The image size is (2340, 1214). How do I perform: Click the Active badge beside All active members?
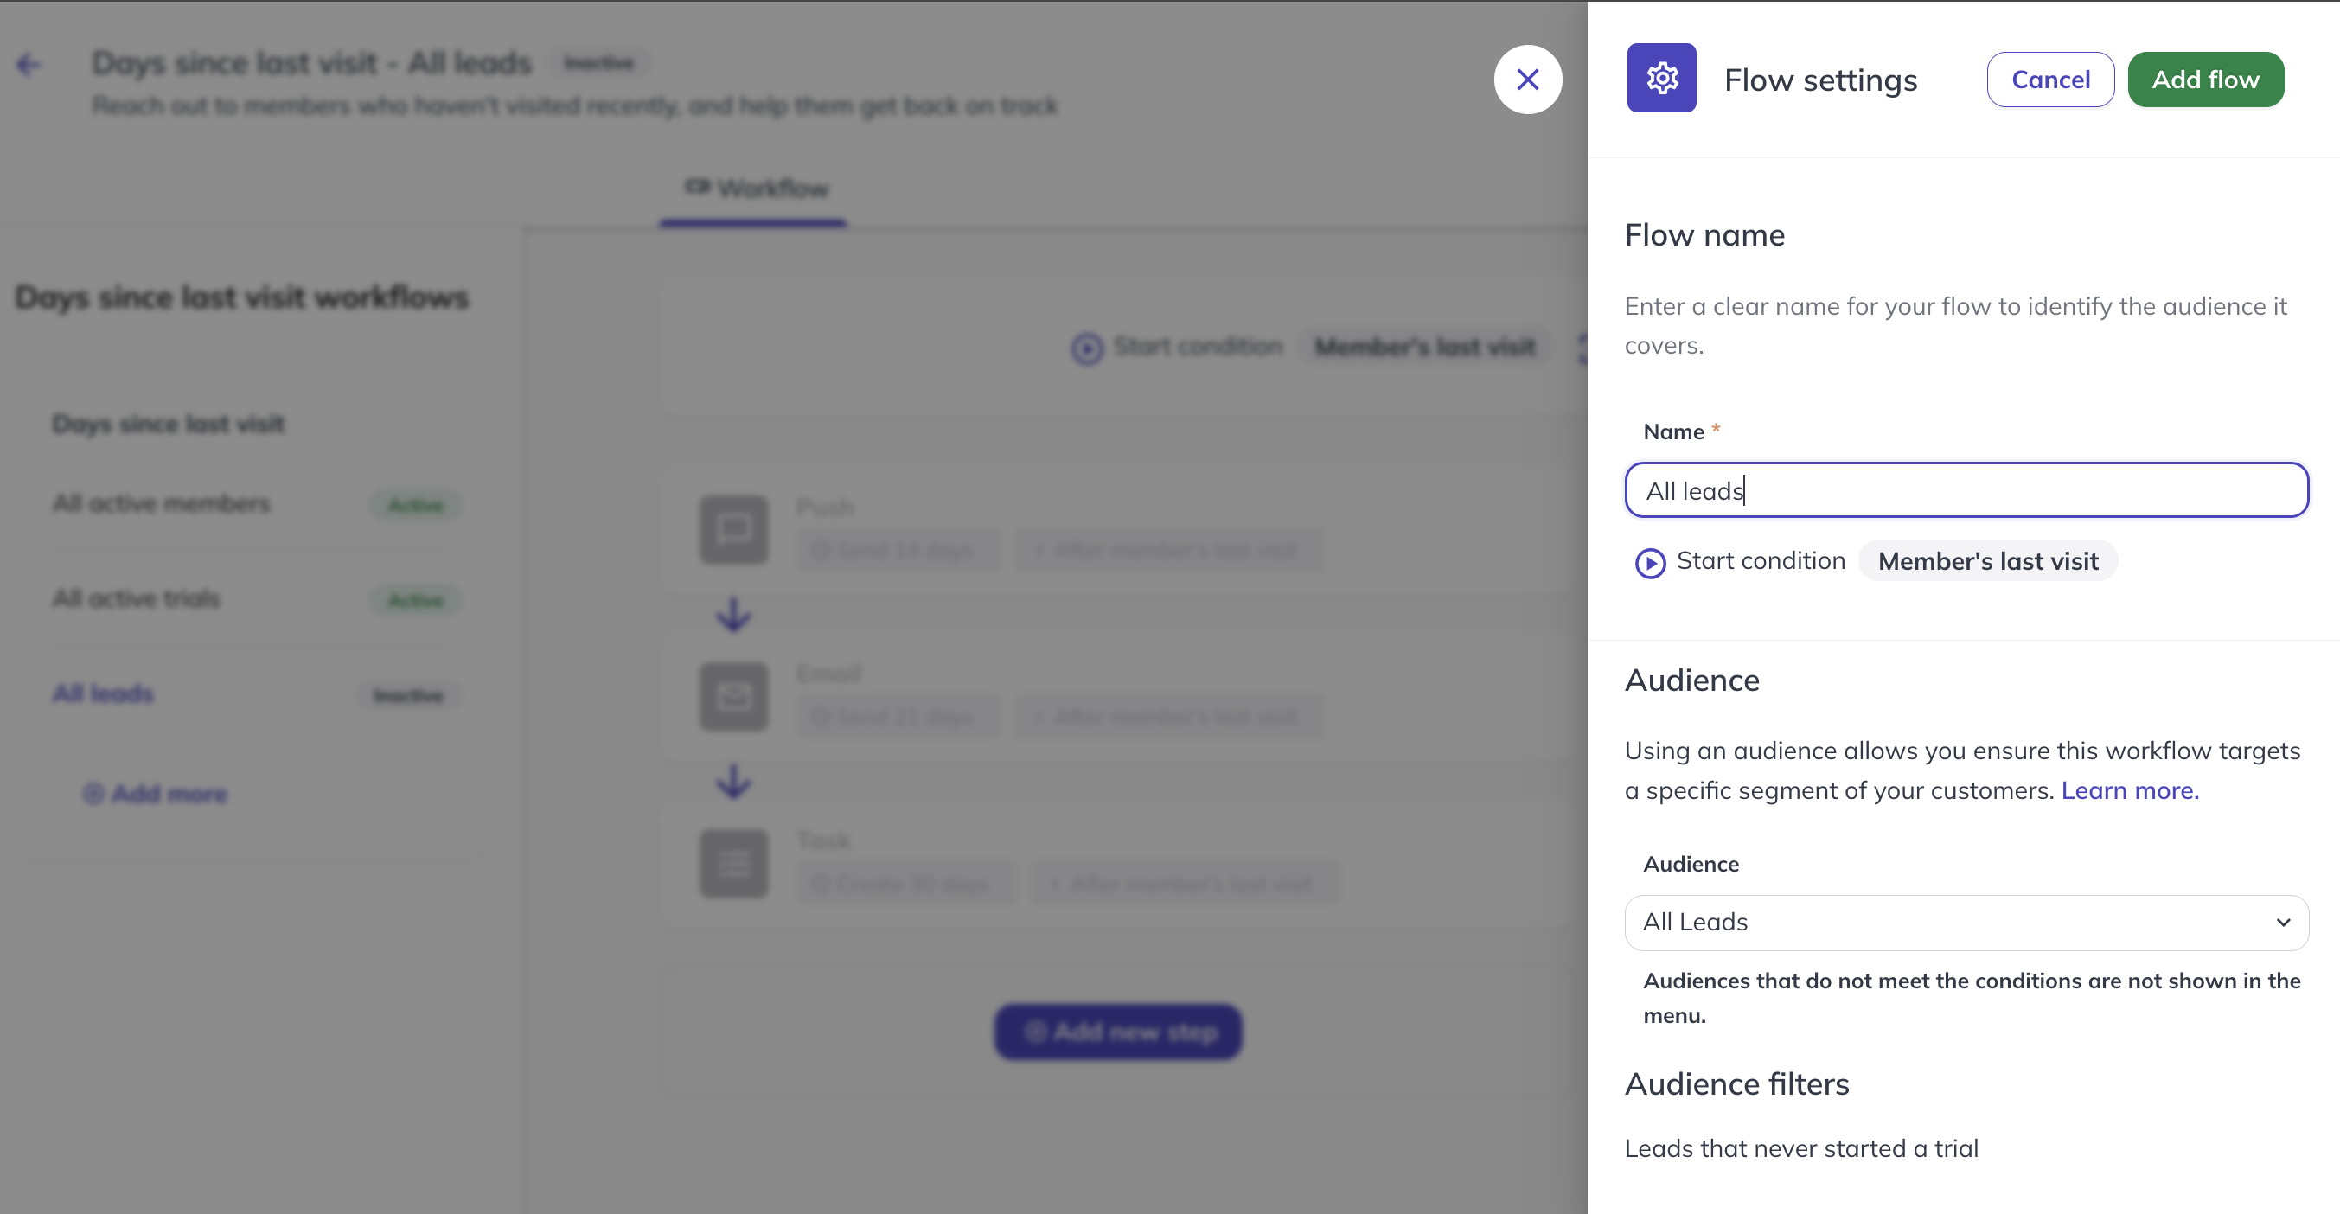(416, 506)
